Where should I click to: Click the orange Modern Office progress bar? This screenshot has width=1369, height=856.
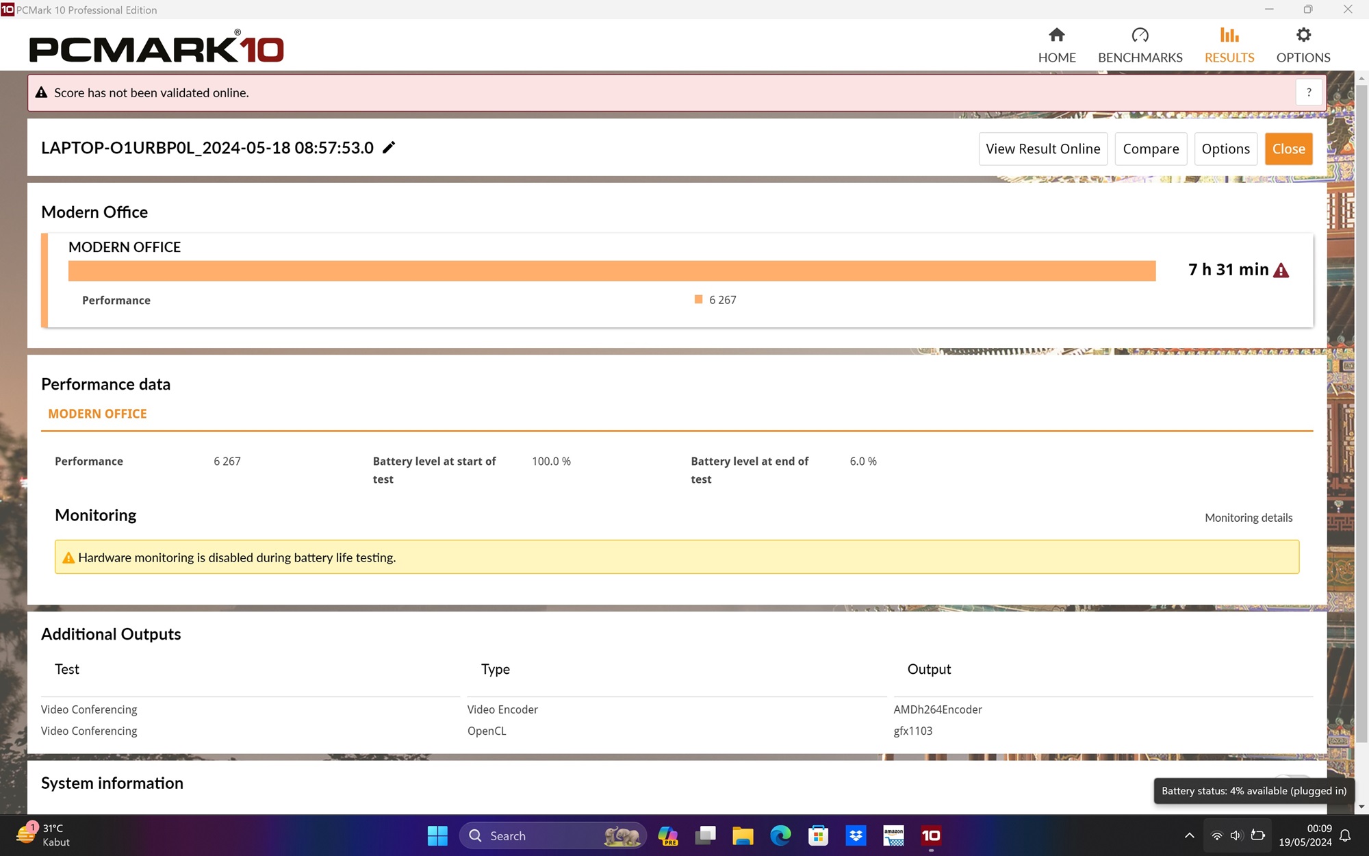pos(612,270)
